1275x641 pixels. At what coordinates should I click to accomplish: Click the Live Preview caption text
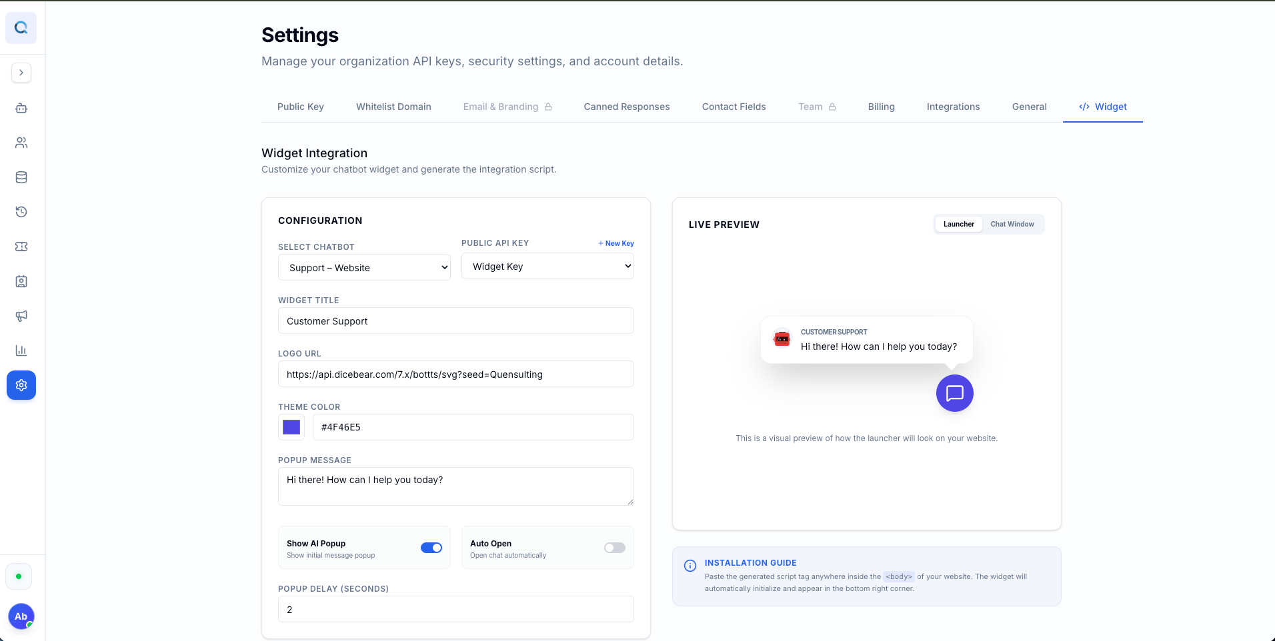(867, 438)
